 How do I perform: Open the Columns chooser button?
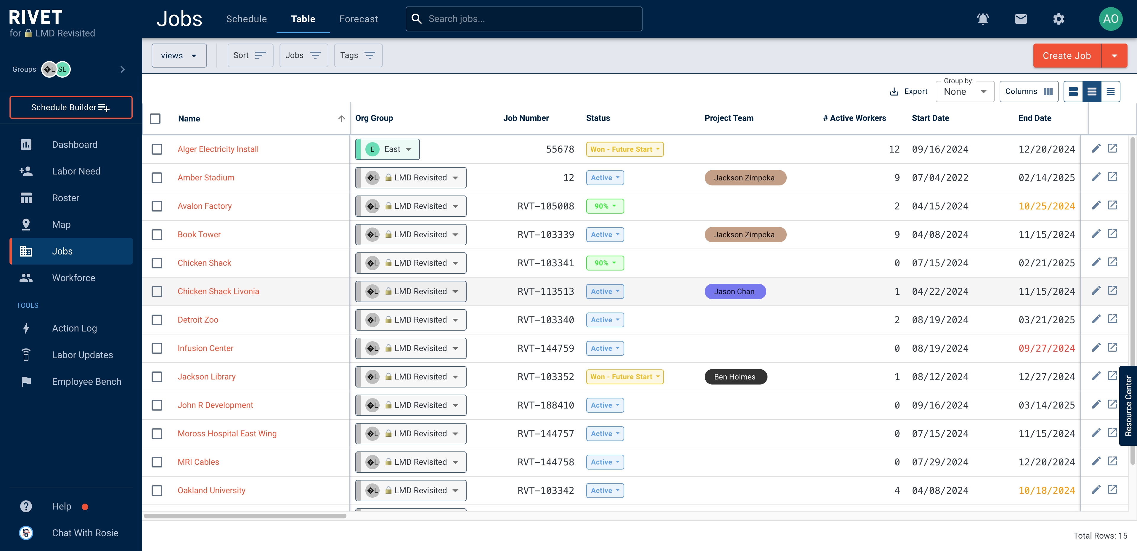click(1028, 92)
